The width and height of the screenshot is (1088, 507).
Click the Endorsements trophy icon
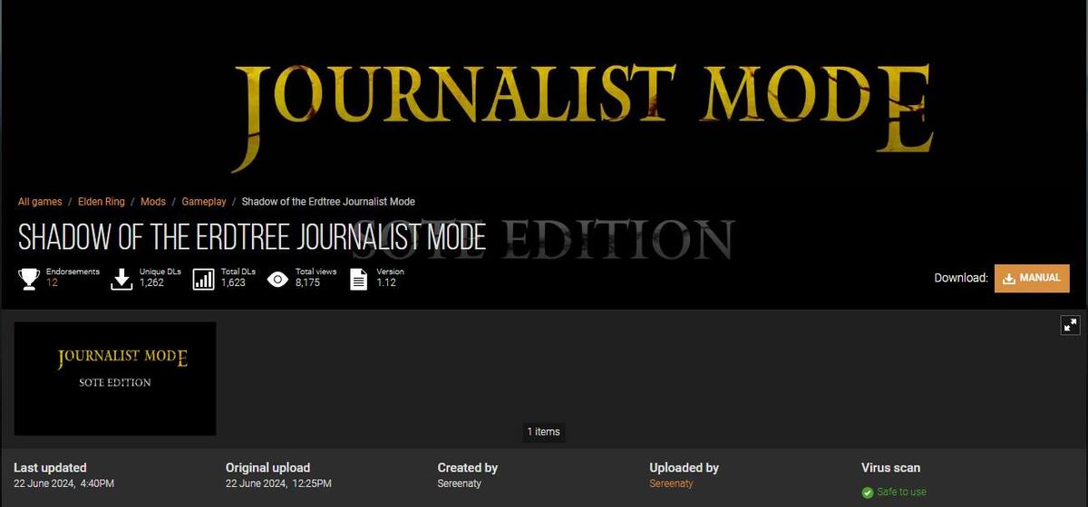click(x=30, y=278)
